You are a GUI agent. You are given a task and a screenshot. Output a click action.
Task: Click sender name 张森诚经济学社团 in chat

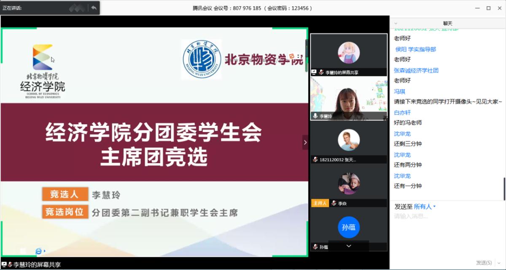(416, 70)
